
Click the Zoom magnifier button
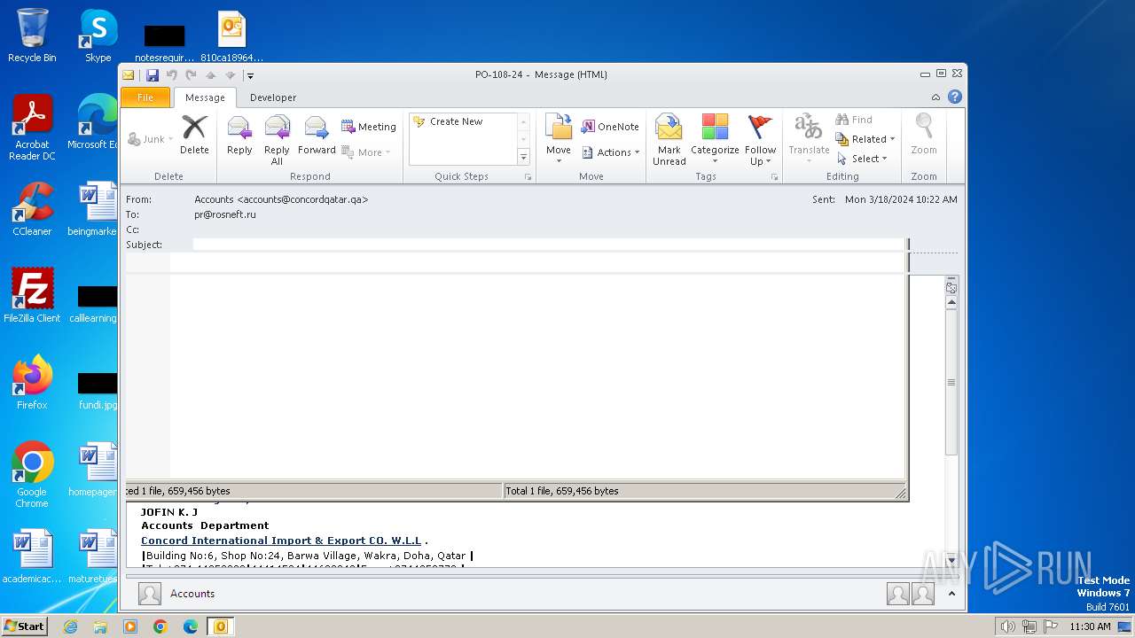(924, 136)
